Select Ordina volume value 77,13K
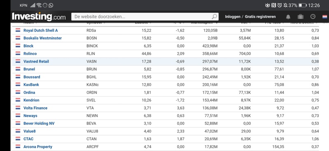Viewport: 329px width, 151px height. tap(244, 92)
